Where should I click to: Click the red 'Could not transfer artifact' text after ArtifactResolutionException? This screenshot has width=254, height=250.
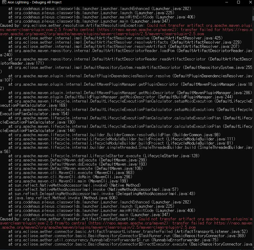click(175, 25)
